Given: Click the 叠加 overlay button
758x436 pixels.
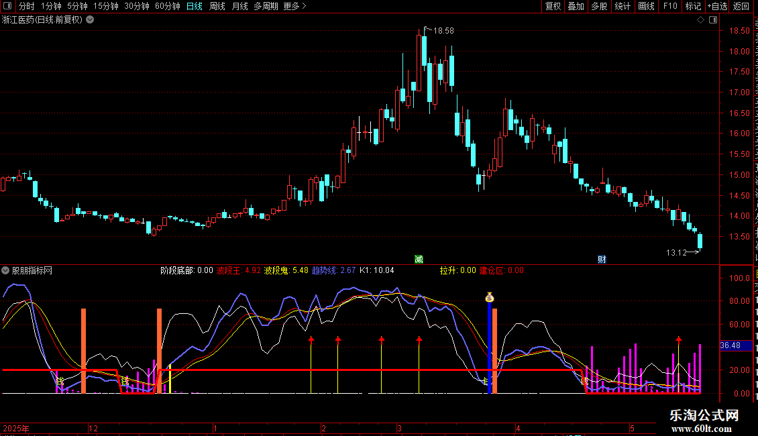Looking at the screenshot, I should pos(576,6).
